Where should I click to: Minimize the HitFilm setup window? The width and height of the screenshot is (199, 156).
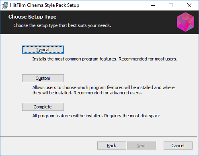pyautogui.click(x=153, y=5)
